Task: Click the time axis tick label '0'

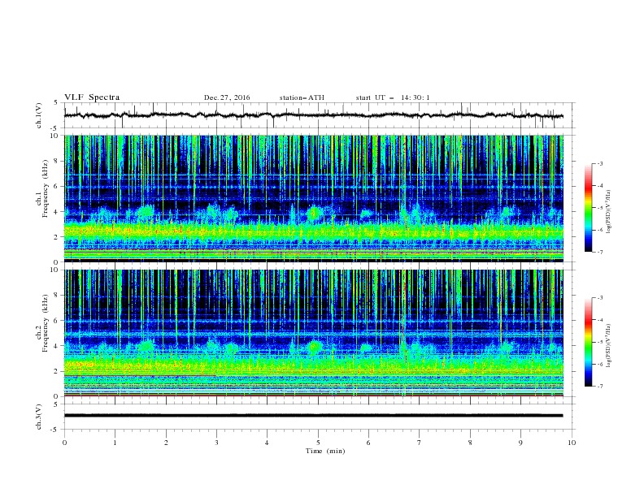Action: coord(64,443)
